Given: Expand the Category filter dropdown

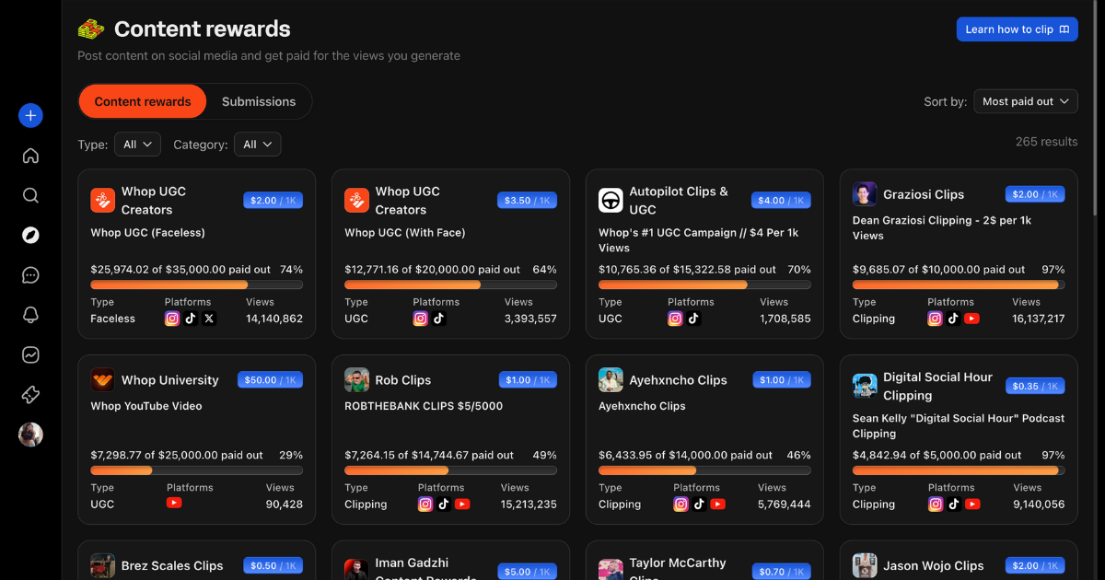Looking at the screenshot, I should point(257,145).
